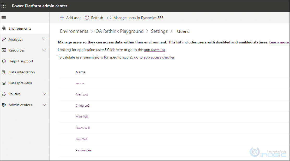Open user Paulina Zee

point(83,150)
